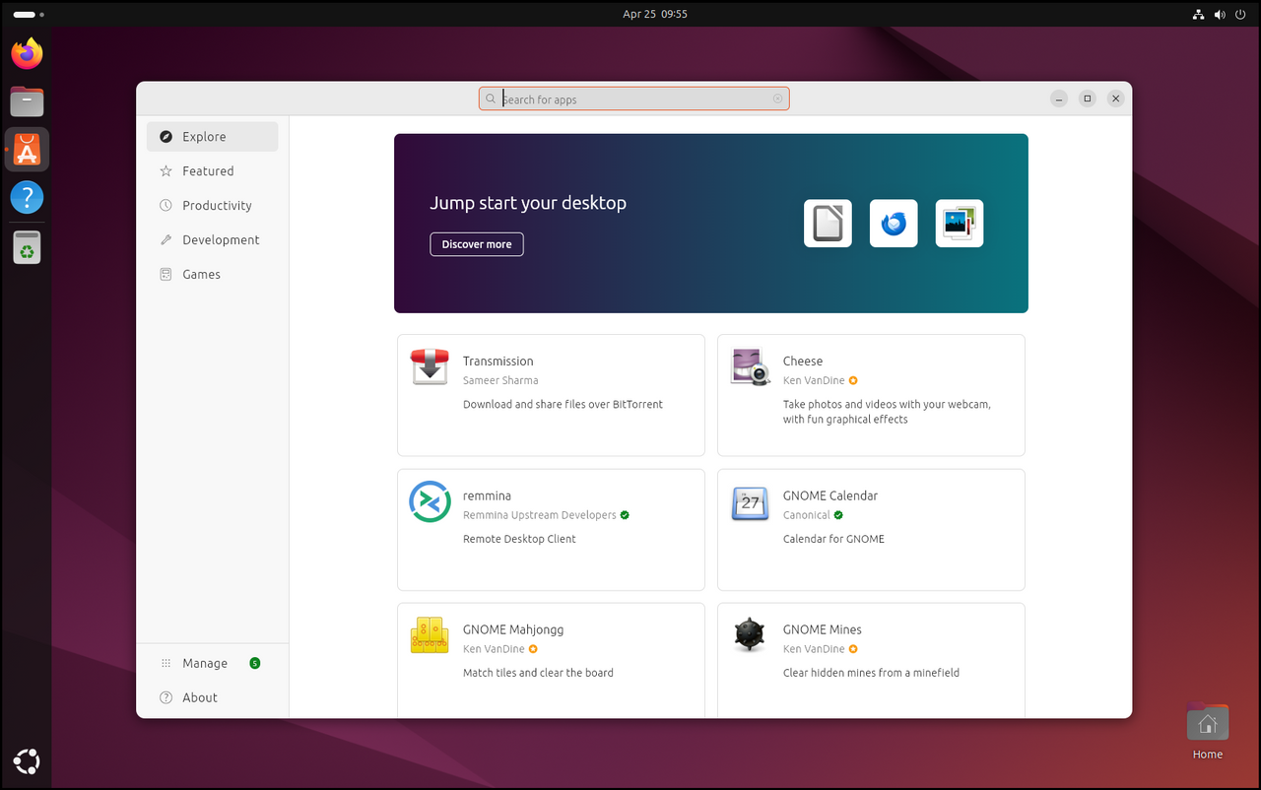This screenshot has width=1261, height=790.
Task: Open the GNOME Mahjongg listing
Action: coord(550,650)
